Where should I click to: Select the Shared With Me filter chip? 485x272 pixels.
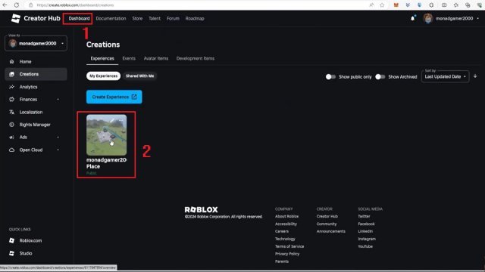[139, 76]
